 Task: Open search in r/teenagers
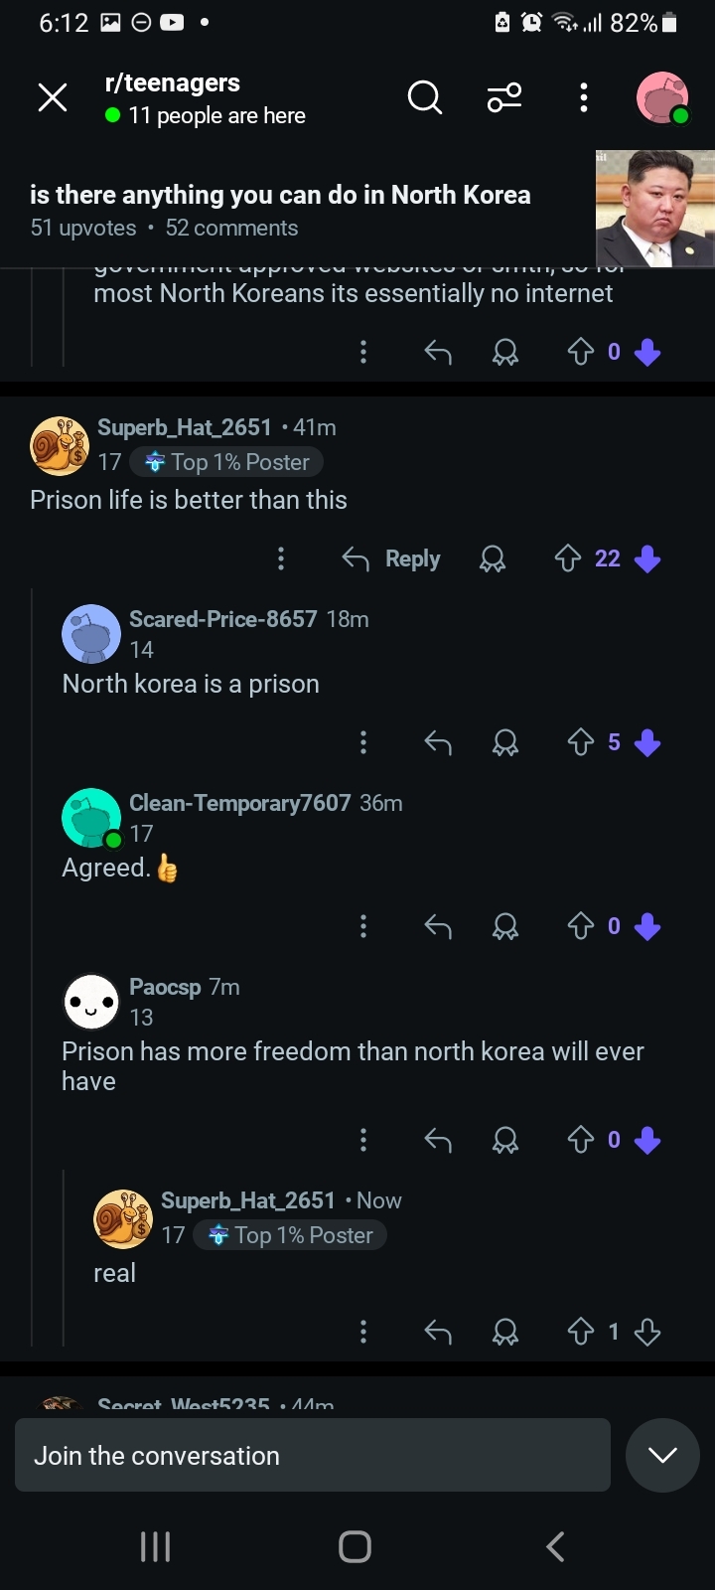pyautogui.click(x=425, y=97)
